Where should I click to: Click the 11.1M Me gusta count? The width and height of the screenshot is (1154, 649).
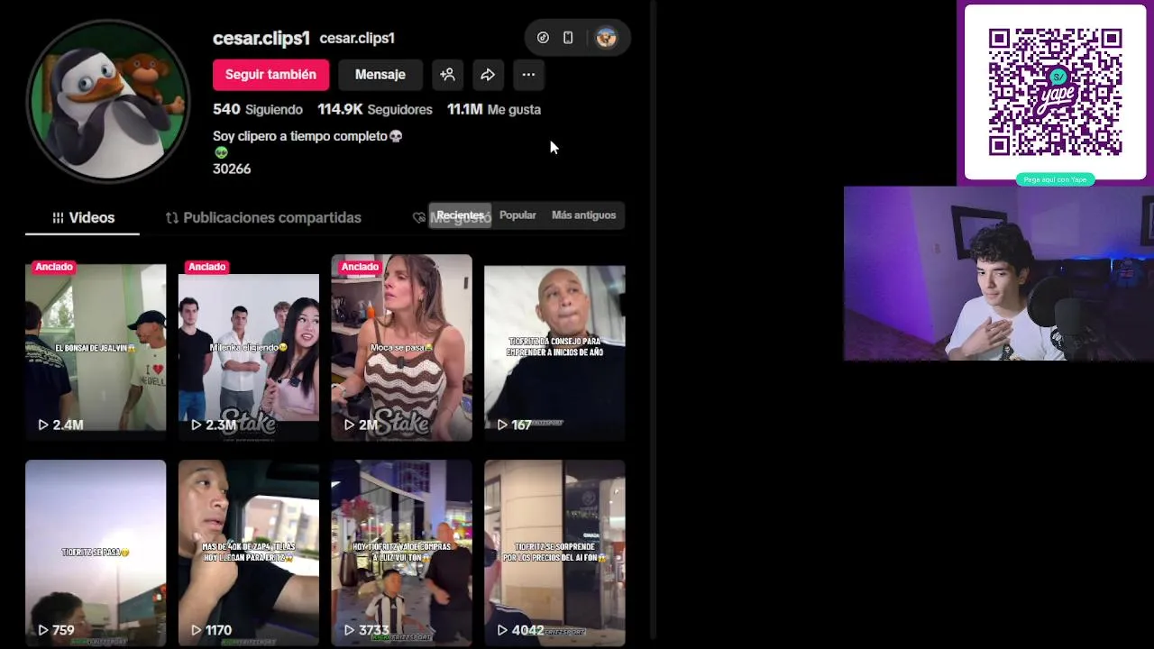tap(494, 109)
